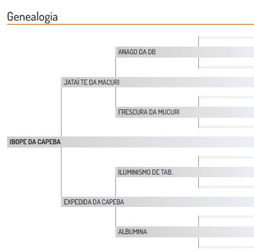254x251 pixels.
Task: Click empty ancestor bar above ALBUMINA
Action: tap(226, 217)
